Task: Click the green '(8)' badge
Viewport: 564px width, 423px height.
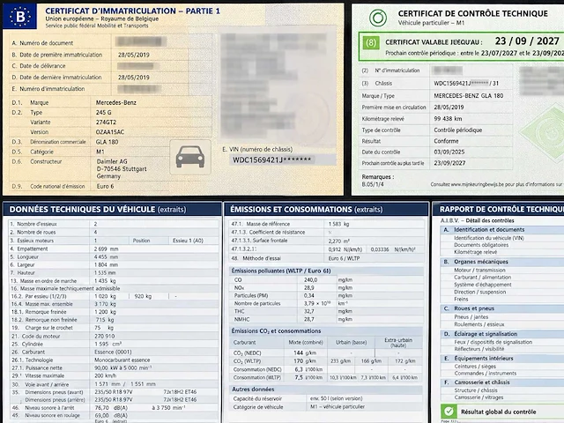Action: pos(370,43)
